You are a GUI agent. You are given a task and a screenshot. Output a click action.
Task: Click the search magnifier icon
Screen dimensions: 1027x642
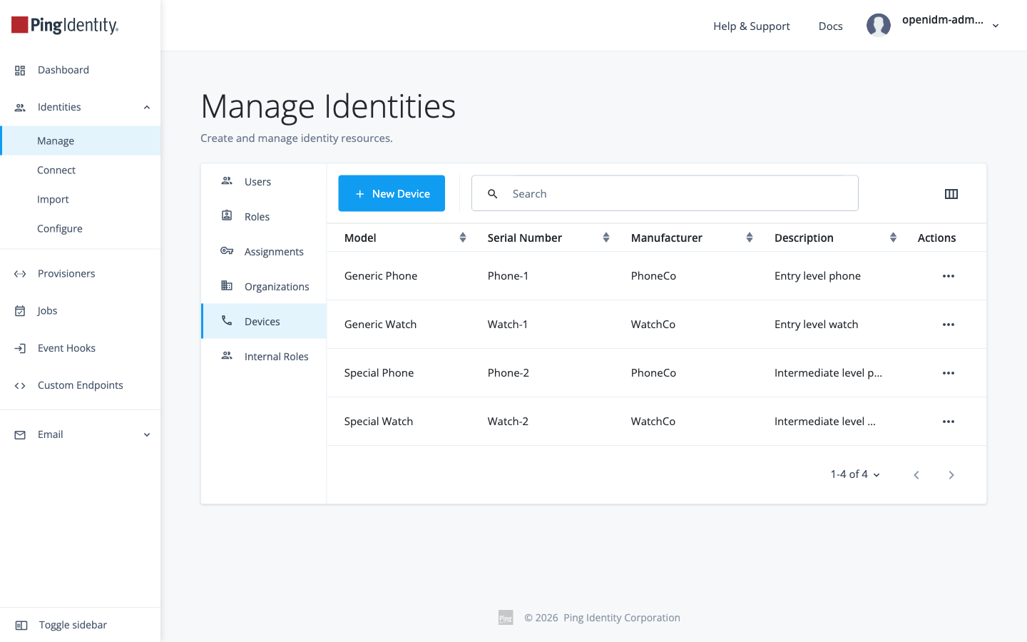pos(492,194)
